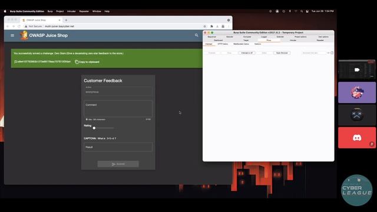
Task: Click the Open Browser button in Burp
Action: [282, 53]
